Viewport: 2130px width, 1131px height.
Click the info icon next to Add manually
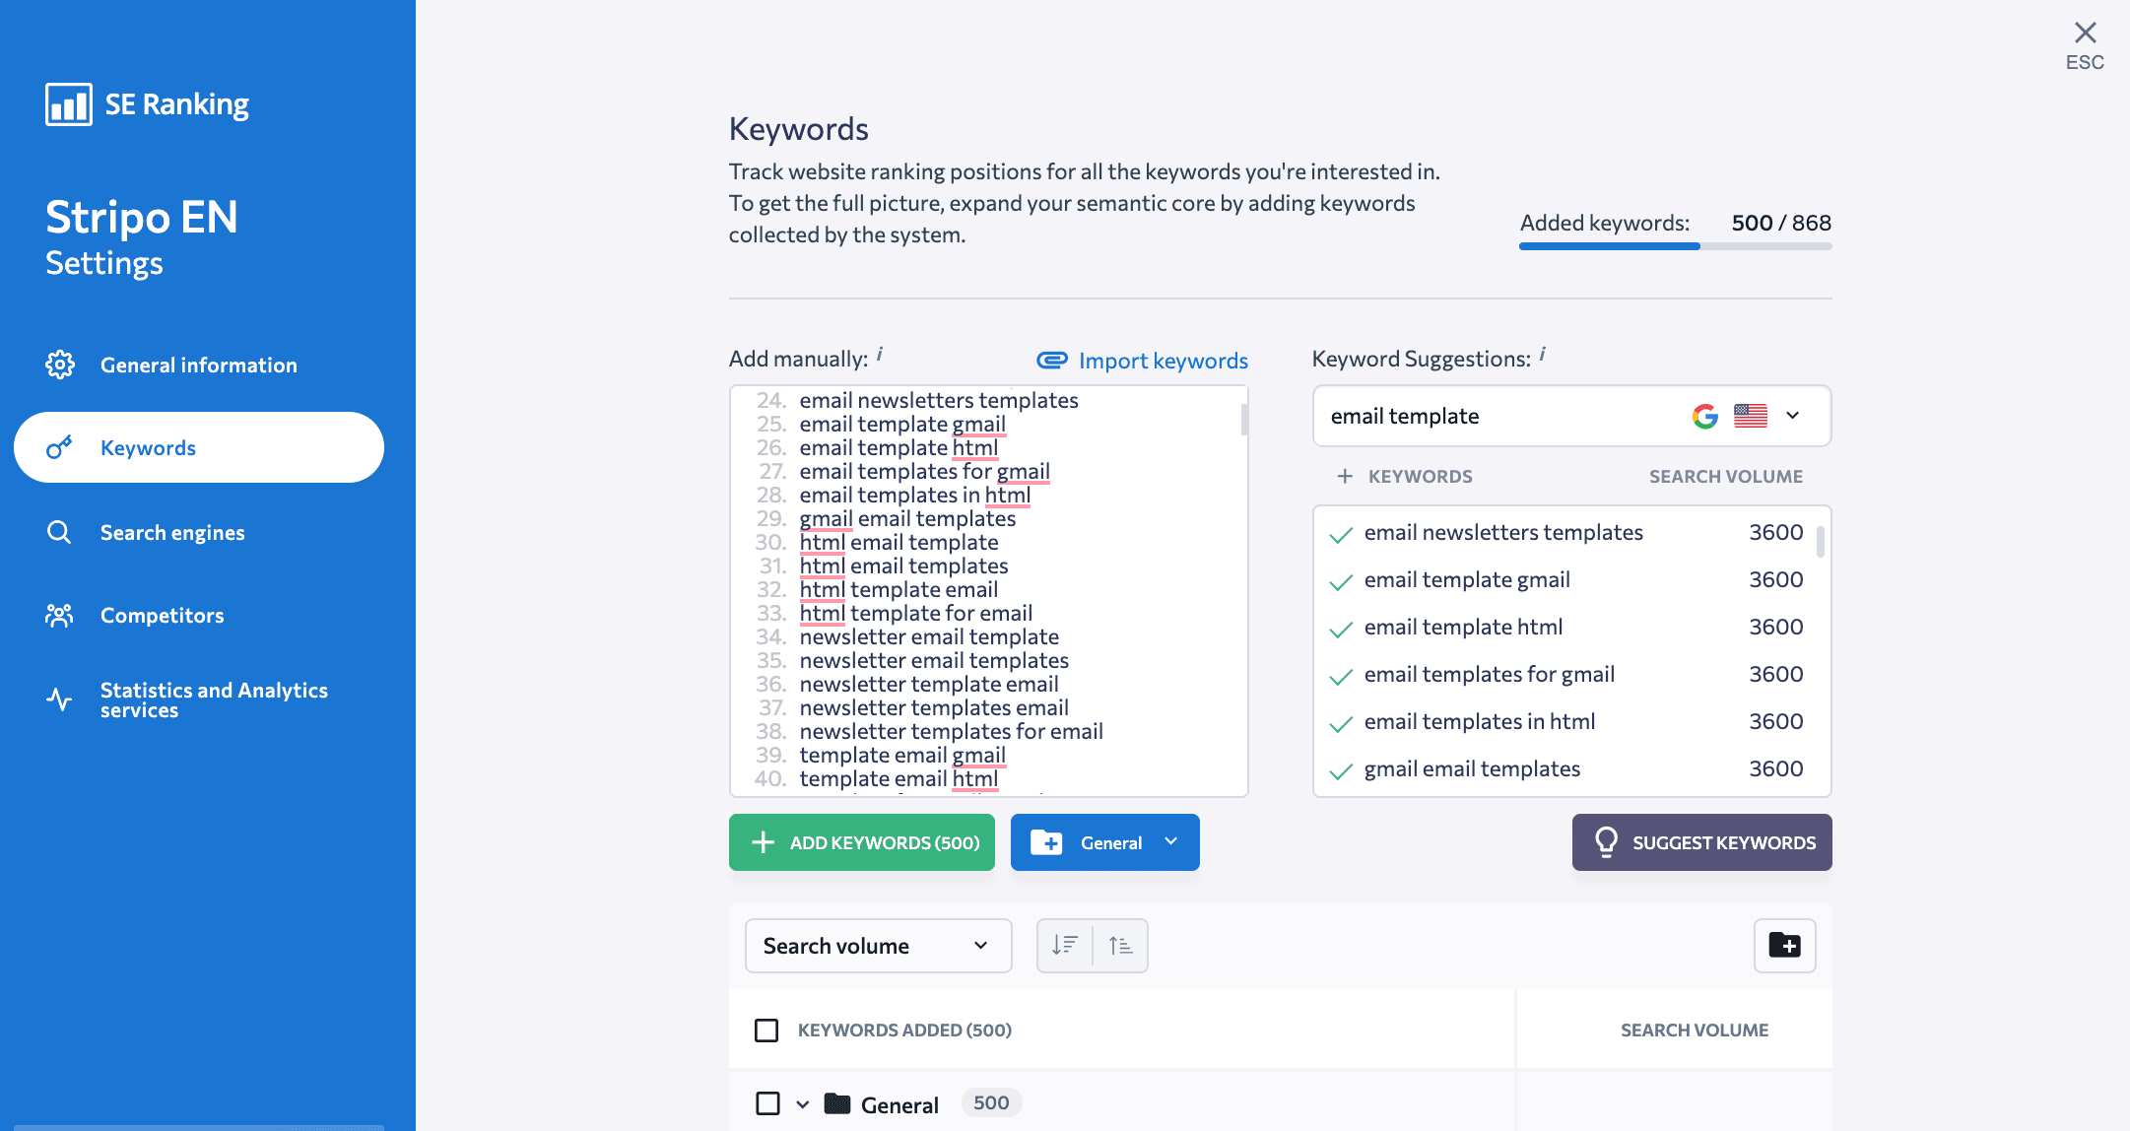pyautogui.click(x=880, y=354)
